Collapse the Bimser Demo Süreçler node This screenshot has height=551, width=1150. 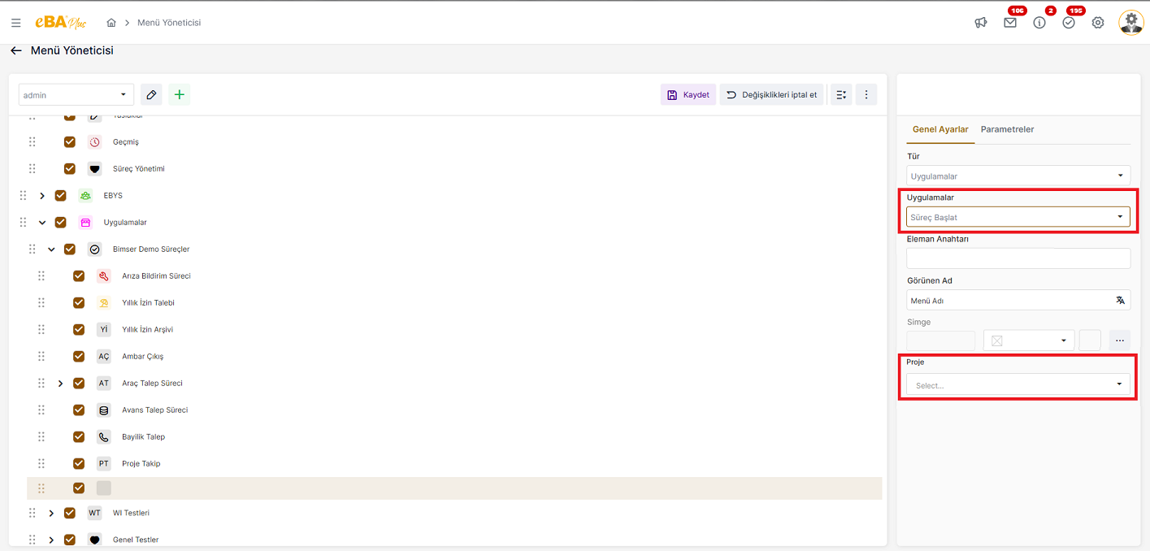[51, 249]
